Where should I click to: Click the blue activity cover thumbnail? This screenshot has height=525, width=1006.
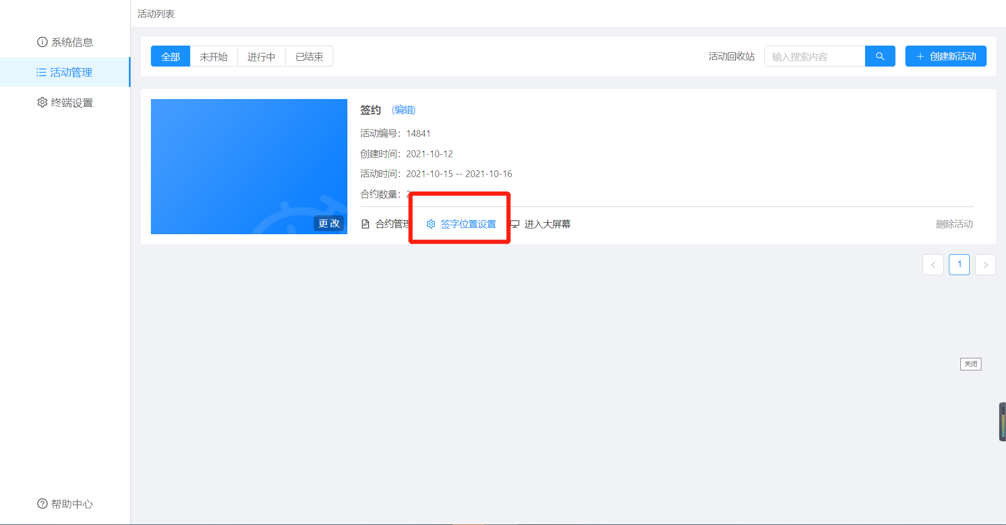(249, 167)
